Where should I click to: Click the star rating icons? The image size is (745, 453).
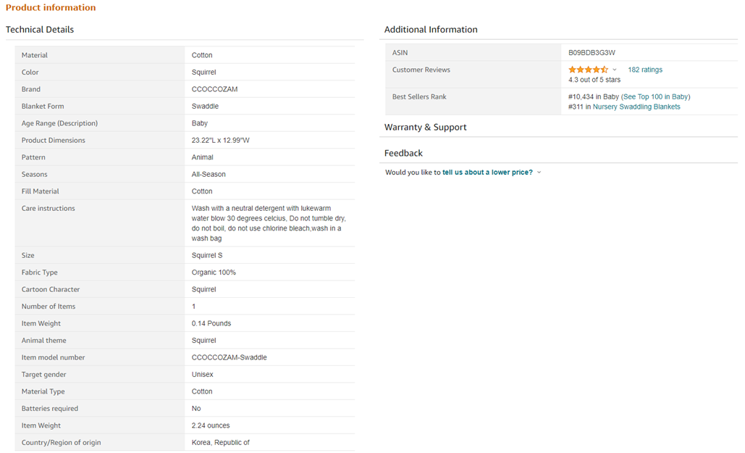pyautogui.click(x=588, y=70)
